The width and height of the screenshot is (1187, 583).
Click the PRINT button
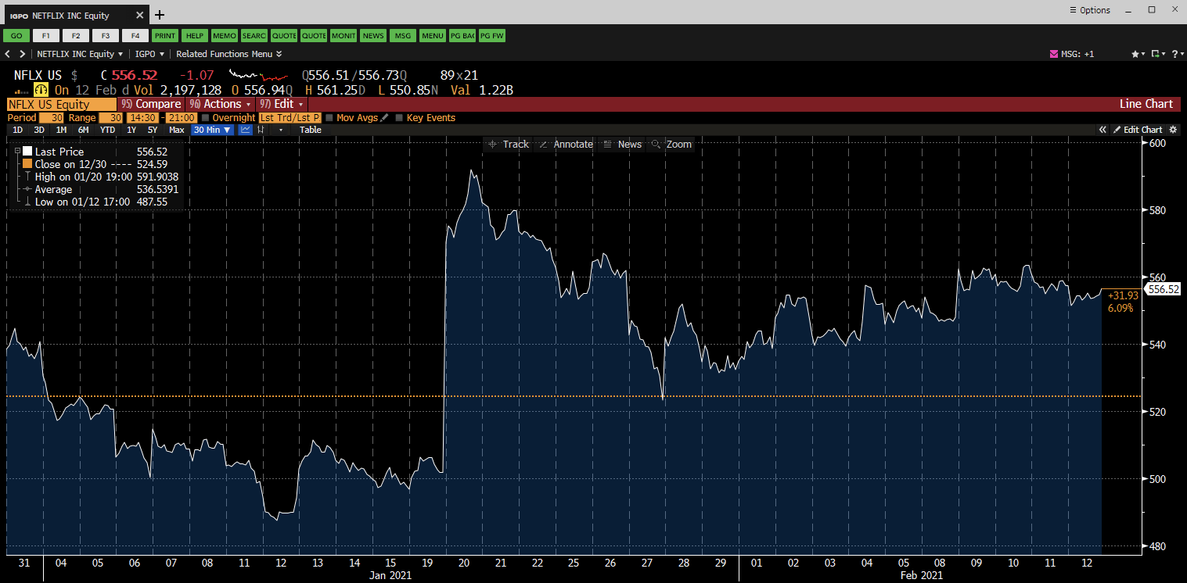click(x=165, y=35)
